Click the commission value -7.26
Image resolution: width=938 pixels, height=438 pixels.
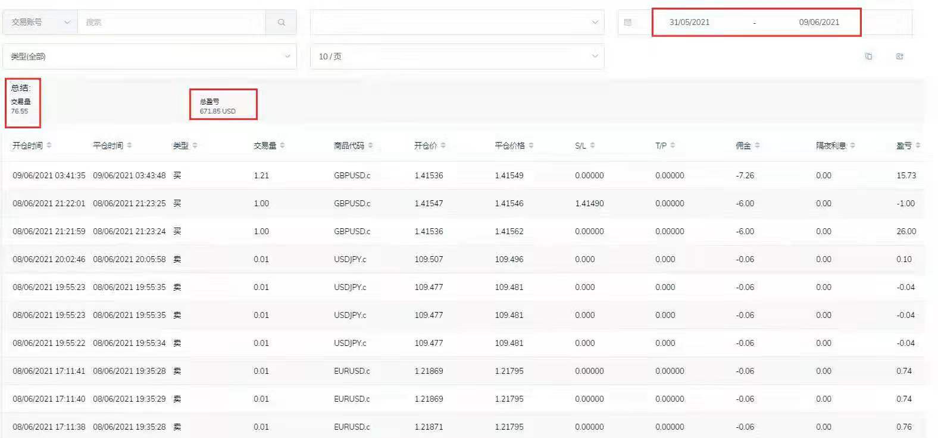pyautogui.click(x=745, y=176)
